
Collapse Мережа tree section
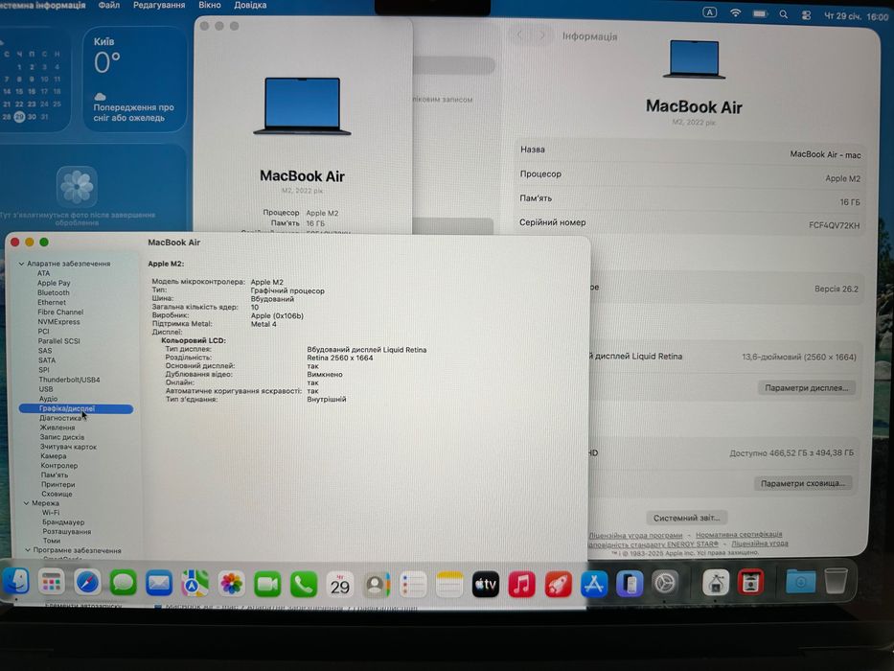click(26, 503)
